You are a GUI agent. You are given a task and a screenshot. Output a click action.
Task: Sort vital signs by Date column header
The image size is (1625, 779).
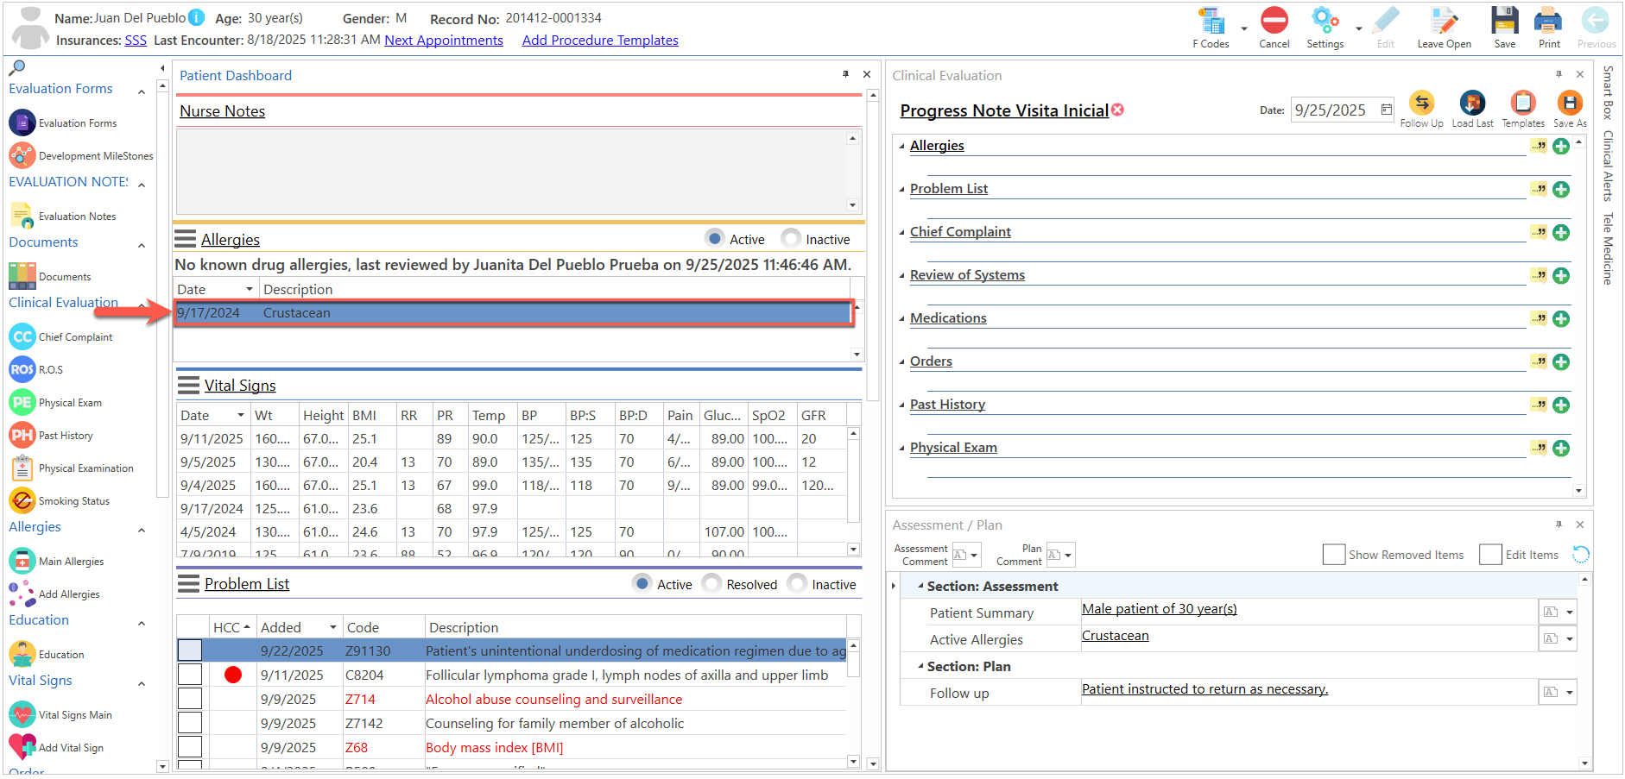tap(213, 415)
